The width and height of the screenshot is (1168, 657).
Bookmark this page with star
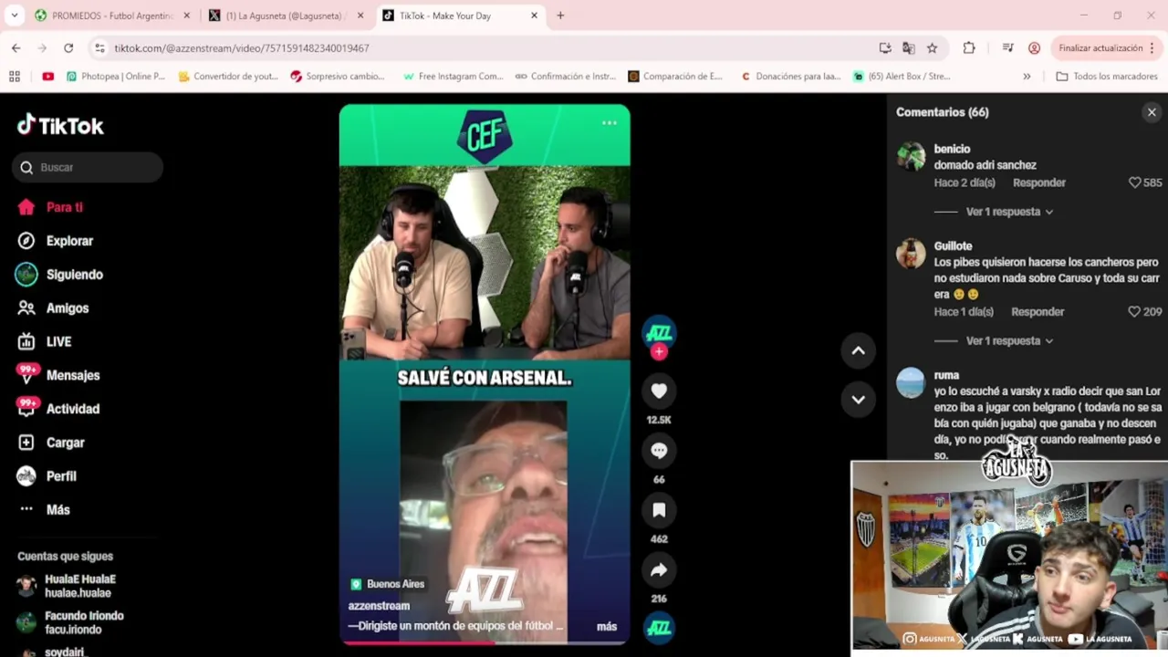932,47
